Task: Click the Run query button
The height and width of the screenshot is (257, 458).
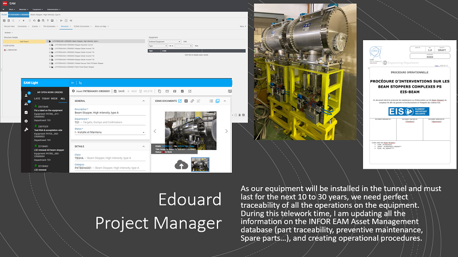Action: (196, 46)
